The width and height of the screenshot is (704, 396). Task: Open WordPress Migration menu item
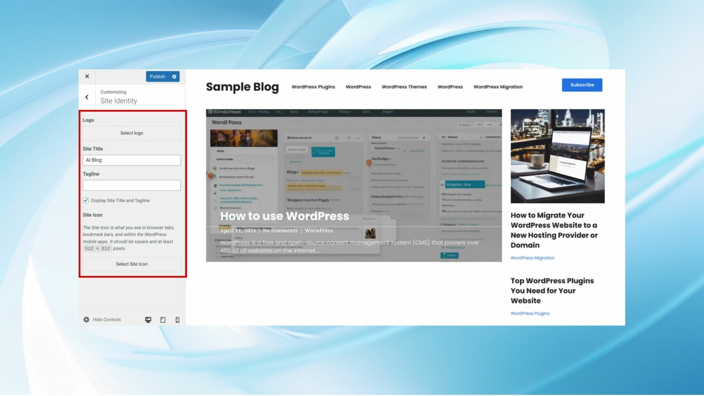[x=498, y=87]
